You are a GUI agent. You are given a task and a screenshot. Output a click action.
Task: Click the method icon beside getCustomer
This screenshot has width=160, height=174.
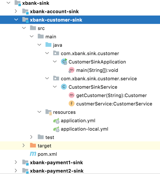72,95
